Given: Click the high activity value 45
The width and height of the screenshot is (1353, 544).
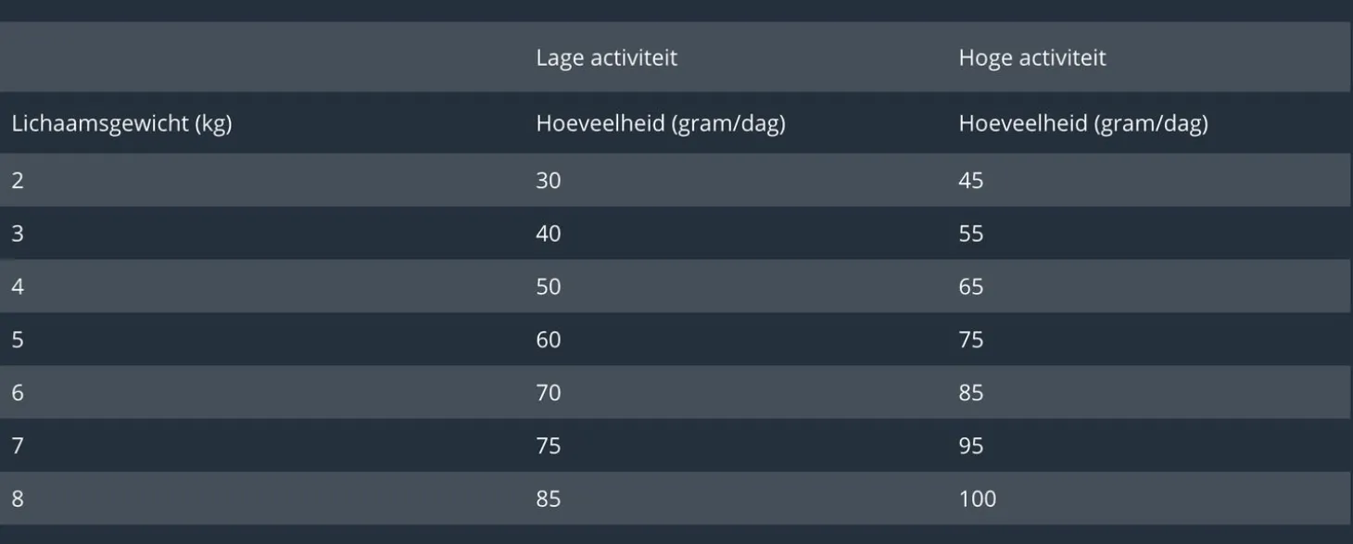Looking at the screenshot, I should [970, 180].
